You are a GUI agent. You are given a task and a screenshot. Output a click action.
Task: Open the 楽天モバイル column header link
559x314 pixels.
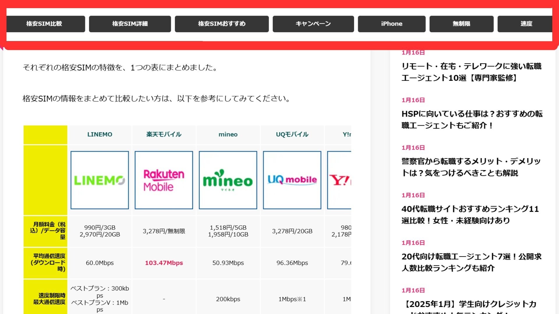click(164, 134)
